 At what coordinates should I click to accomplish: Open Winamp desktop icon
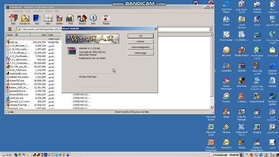[x=226, y=129]
